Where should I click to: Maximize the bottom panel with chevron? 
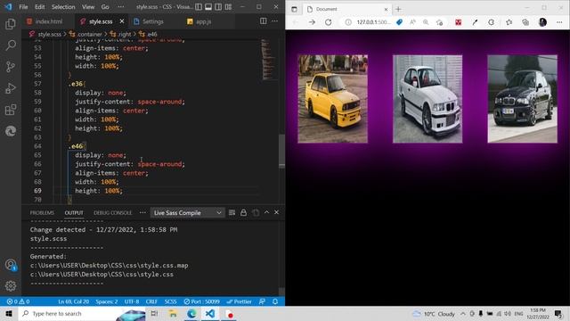266,212
